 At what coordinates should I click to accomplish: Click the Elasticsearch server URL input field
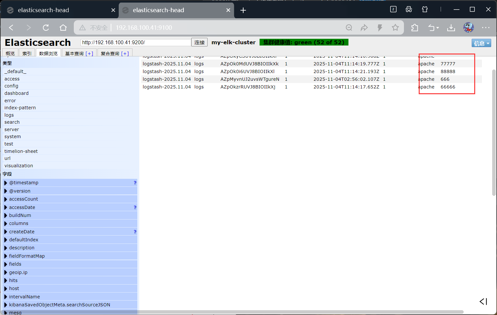136,42
